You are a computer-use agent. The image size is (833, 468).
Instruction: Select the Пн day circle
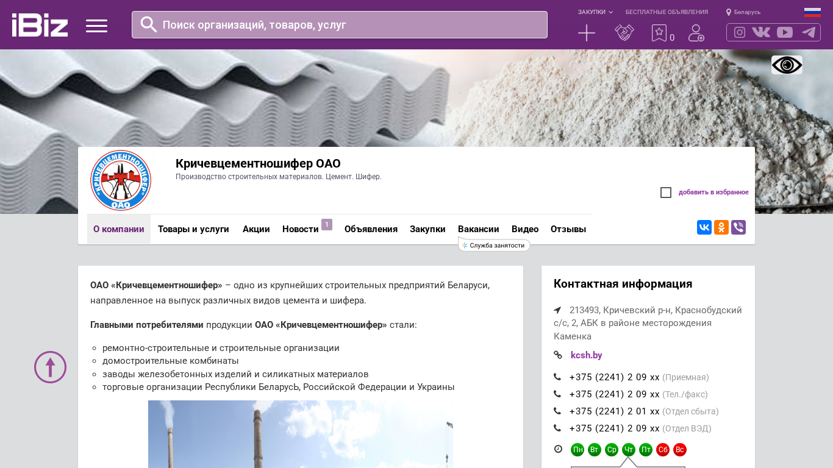577,450
